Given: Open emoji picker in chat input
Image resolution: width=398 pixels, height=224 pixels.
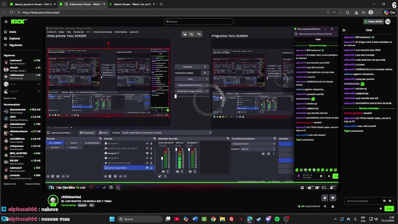Looking at the screenshot, I should tap(390, 201).
